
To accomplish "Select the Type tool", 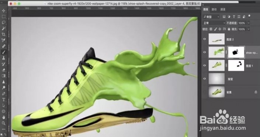I will point(3,99).
